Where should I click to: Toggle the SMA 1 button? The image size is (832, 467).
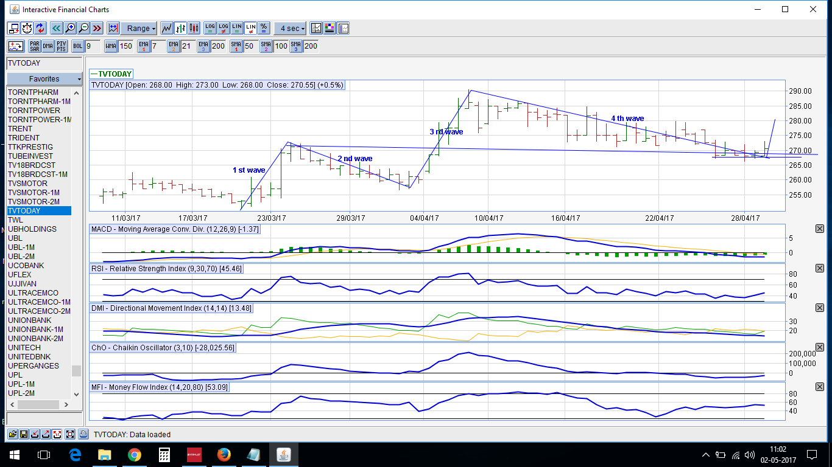pyautogui.click(x=236, y=46)
